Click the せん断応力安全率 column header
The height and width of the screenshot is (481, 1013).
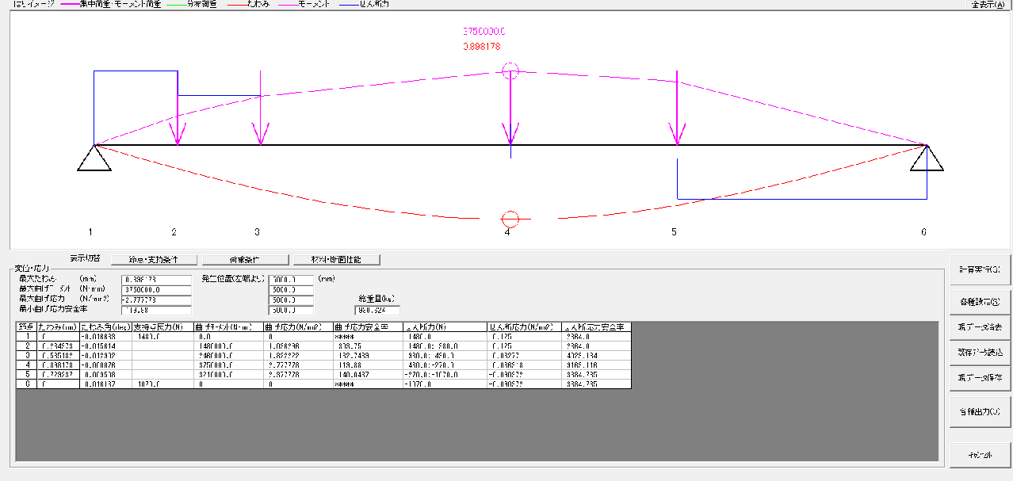pyautogui.click(x=596, y=326)
